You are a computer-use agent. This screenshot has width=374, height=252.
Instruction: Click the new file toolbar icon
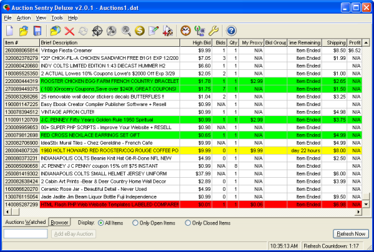pos(10,30)
